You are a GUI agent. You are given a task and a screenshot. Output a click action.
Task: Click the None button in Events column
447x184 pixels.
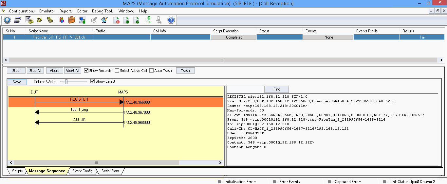click(x=328, y=37)
